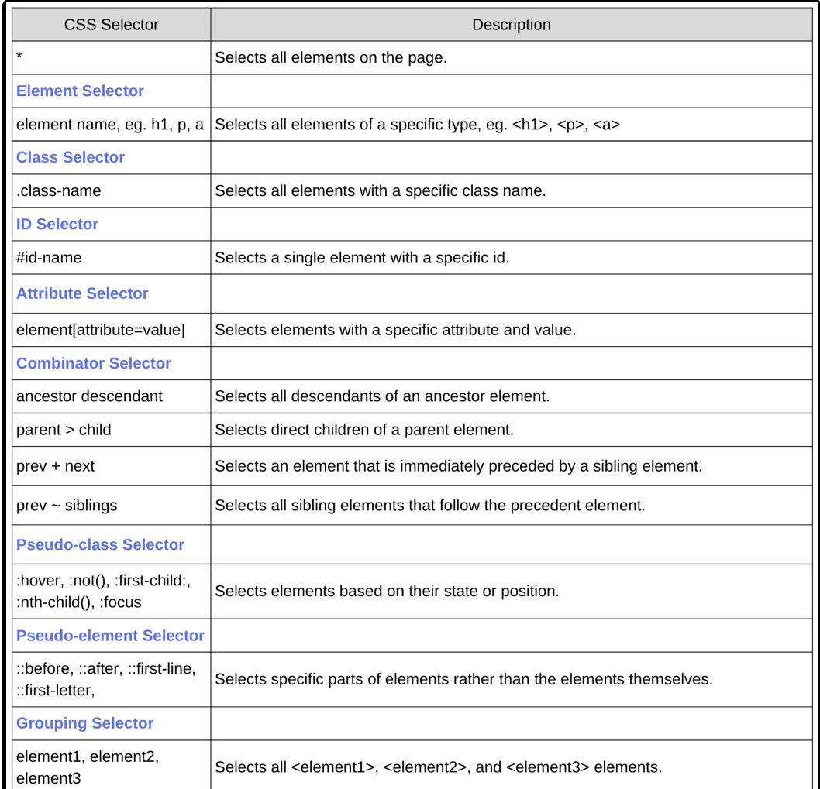
Task: Select the 'ancestor descendant' cell
Action: pyautogui.click(x=112, y=396)
